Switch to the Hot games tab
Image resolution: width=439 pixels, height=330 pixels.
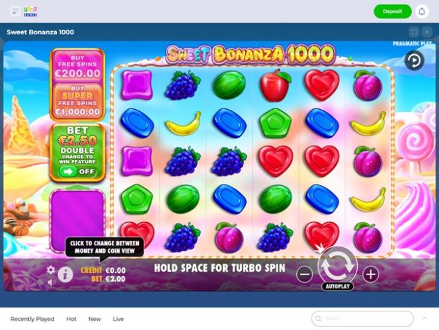[x=71, y=319]
